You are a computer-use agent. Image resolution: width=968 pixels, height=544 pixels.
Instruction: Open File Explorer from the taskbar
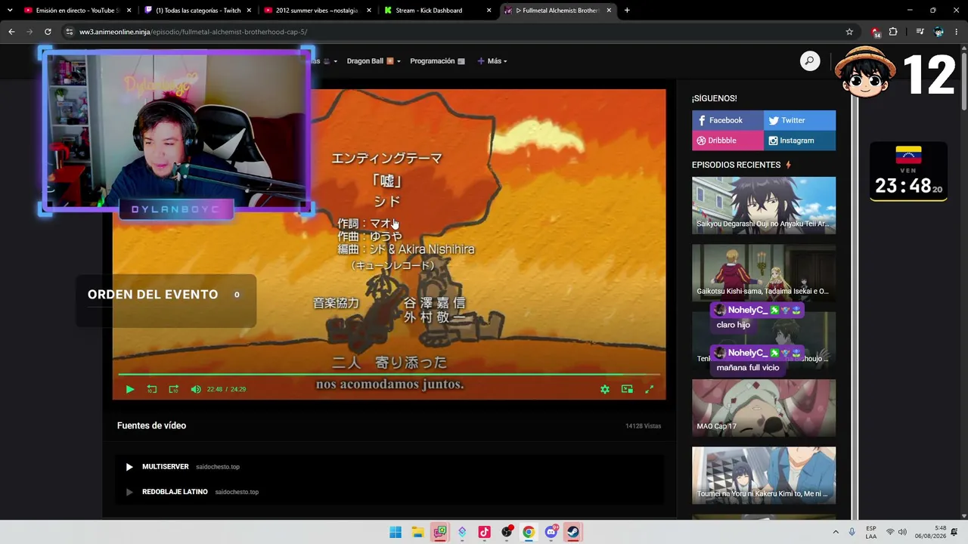[x=417, y=533]
